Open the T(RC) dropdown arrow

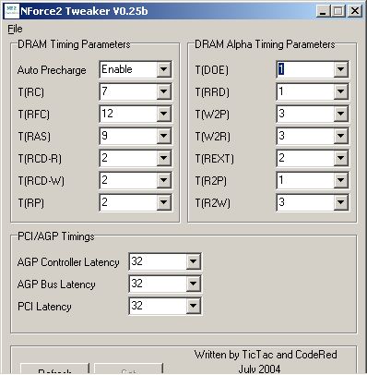point(163,91)
